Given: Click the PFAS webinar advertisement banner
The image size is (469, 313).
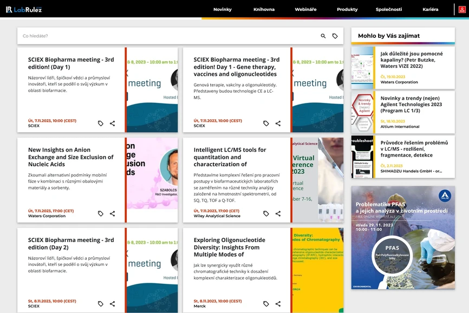Looking at the screenshot, I should point(403,238).
